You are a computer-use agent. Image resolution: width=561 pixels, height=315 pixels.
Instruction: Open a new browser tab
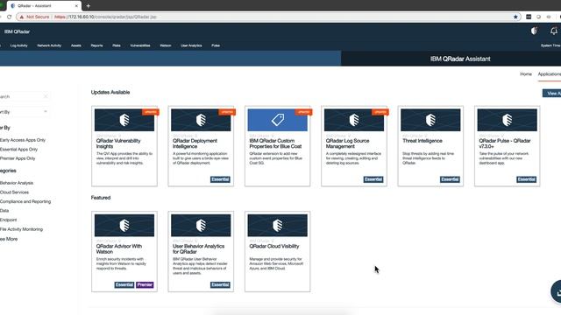coord(88,6)
